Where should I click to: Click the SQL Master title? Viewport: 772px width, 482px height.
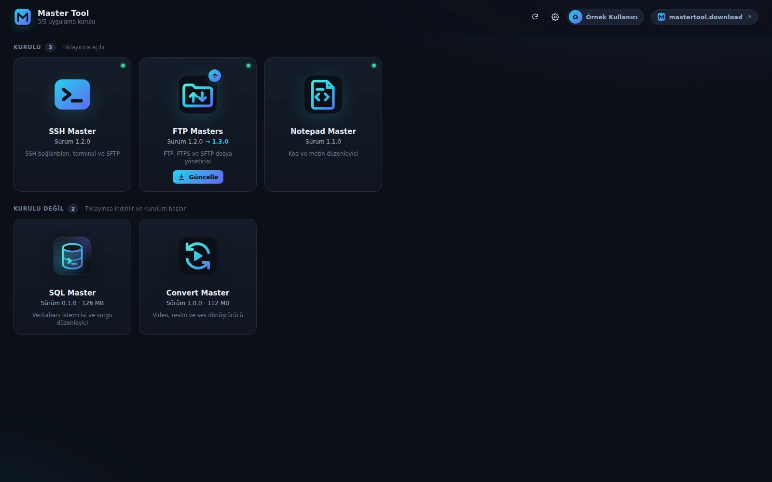72,293
